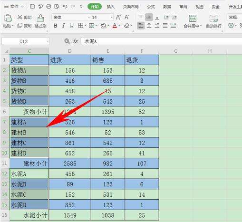Click the Increase font size icon

click(x=118, y=17)
